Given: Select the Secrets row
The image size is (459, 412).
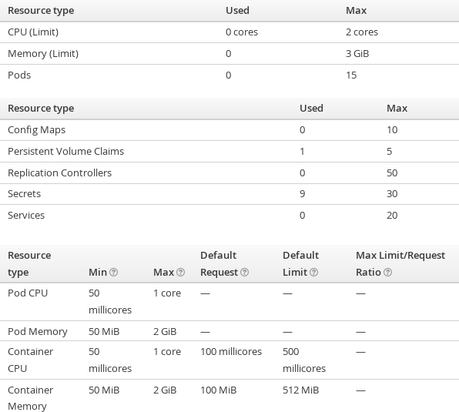Looking at the screenshot, I should click(229, 194).
